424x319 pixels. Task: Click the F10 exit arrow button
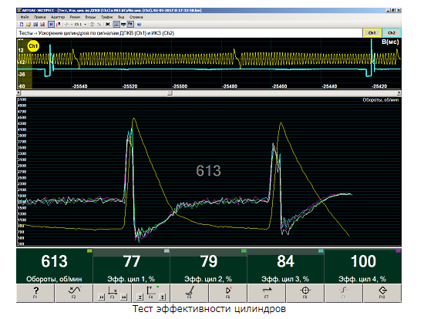(x=382, y=293)
